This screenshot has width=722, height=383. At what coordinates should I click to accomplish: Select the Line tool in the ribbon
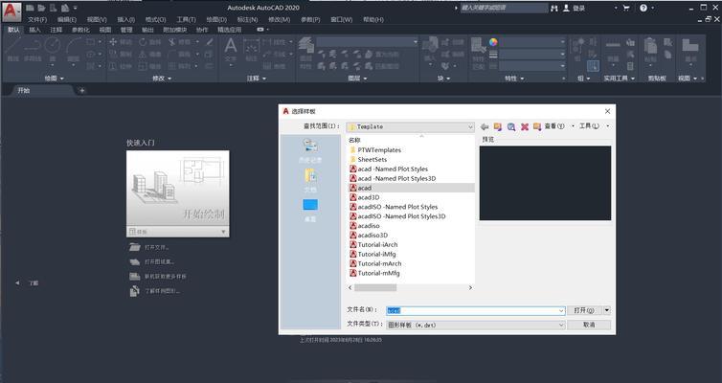click(x=12, y=48)
